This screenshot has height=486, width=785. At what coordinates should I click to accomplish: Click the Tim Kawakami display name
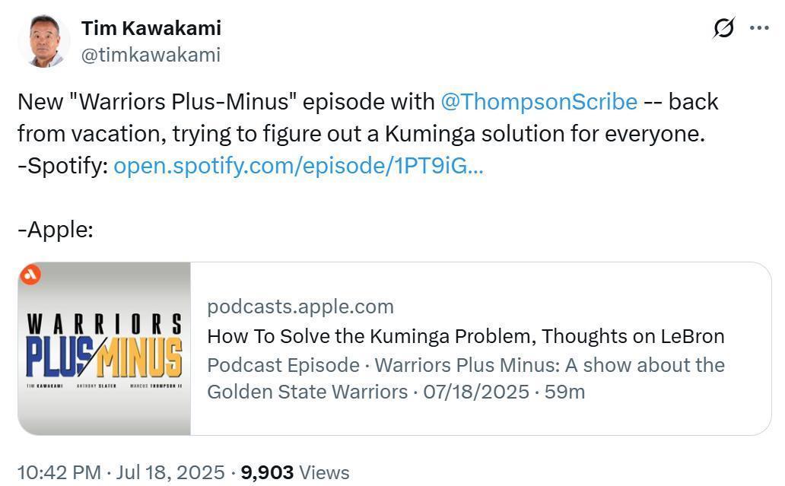point(151,28)
